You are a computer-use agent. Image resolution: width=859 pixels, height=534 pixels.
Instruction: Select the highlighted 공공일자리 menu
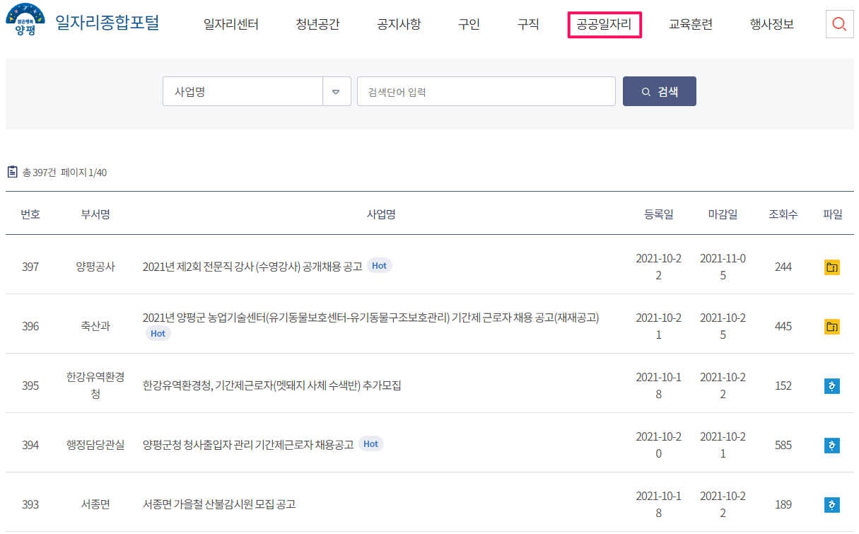point(604,23)
